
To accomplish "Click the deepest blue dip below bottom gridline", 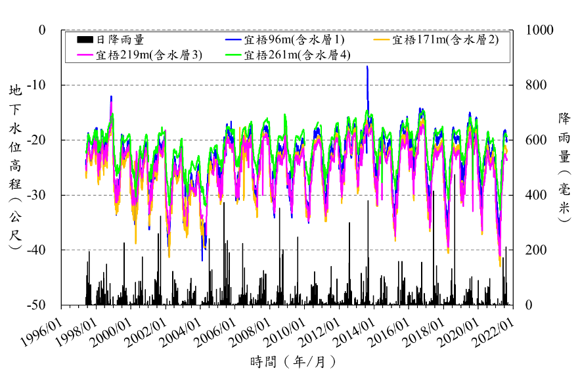I will point(202,258).
